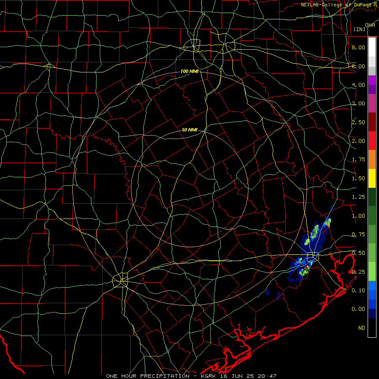Click the 0.25 legend value
Viewport: 379px width, 379px height.
coord(358,272)
